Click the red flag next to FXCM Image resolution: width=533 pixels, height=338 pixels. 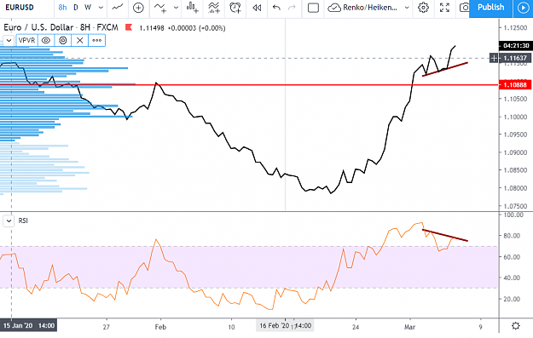129,27
